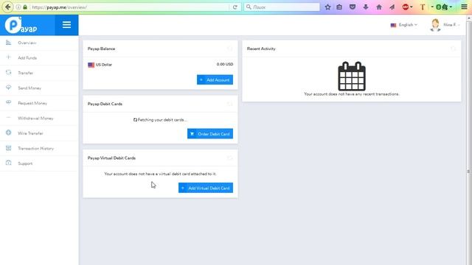Click the Pocket toolbar icon
This screenshot has width=472, height=265.
tap(353, 7)
